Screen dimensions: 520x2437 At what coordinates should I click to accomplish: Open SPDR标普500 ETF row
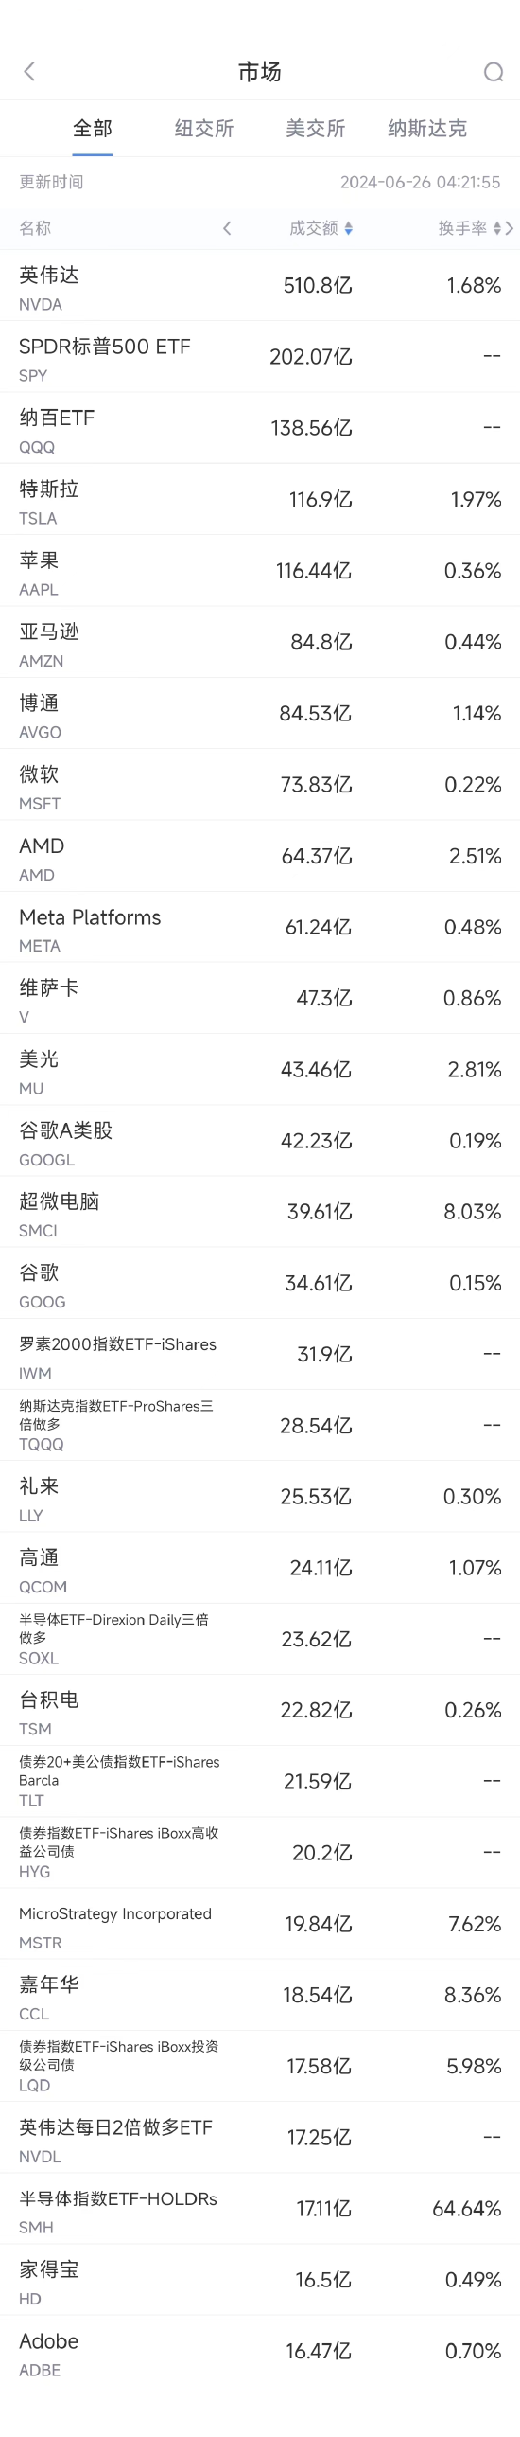pyautogui.click(x=260, y=357)
